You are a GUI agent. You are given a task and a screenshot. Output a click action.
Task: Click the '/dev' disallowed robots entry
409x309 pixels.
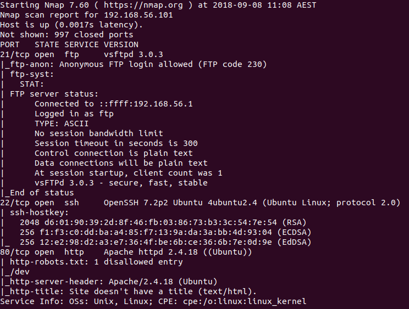(x=20, y=272)
